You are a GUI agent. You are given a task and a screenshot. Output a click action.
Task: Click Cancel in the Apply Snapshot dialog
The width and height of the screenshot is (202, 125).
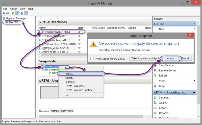pos(185,58)
